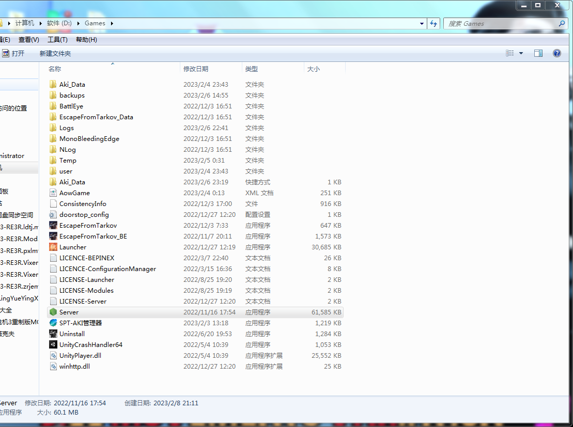Open the 工具 menu
The width and height of the screenshot is (573, 427).
57,39
